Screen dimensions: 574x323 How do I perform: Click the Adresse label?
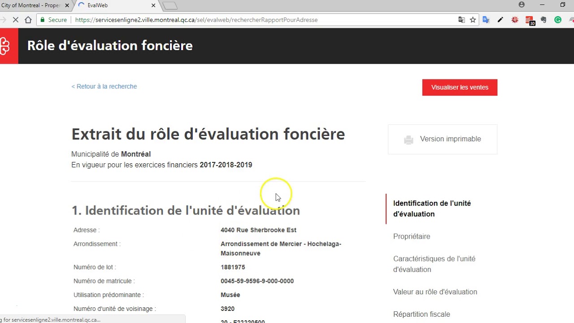(87, 230)
